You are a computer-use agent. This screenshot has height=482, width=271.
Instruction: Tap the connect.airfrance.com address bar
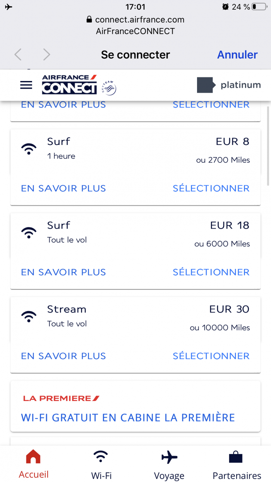pos(135,19)
